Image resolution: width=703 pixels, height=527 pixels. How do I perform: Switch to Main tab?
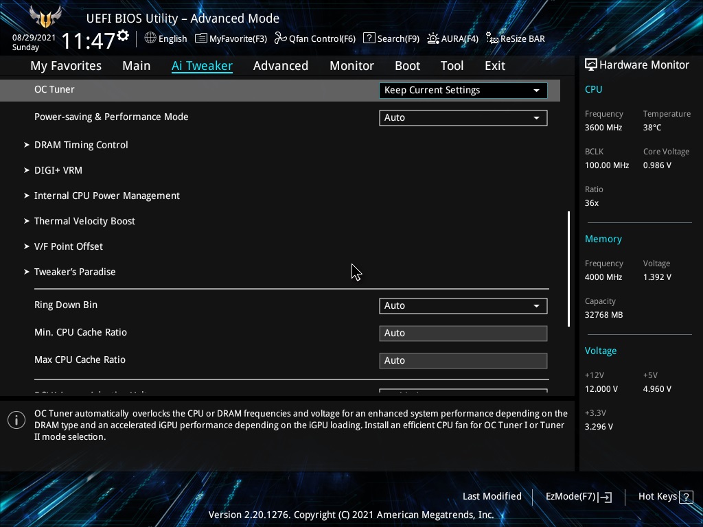pos(137,66)
